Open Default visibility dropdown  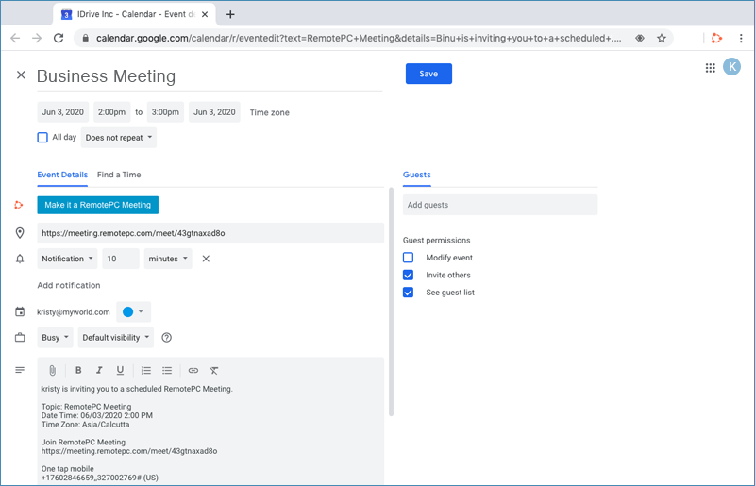[115, 338]
